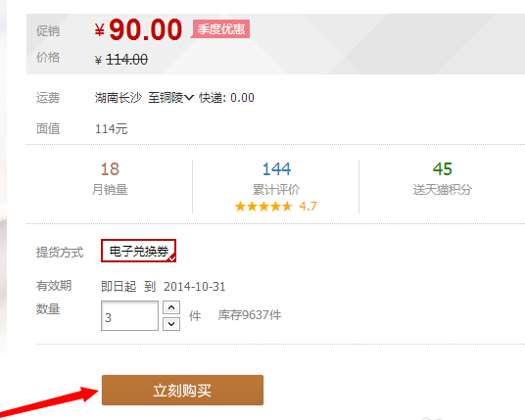Click the 2014-10-31 expiry date

pyautogui.click(x=195, y=287)
